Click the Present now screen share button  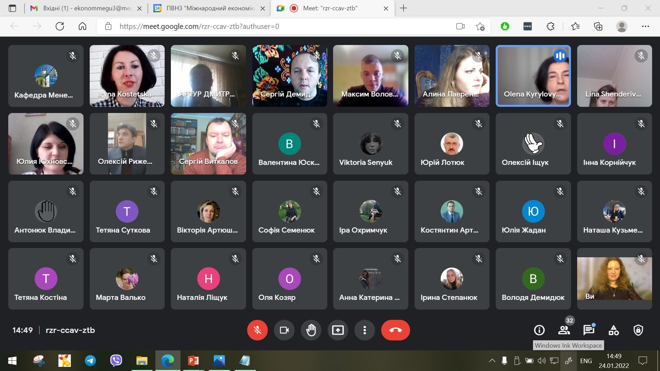(x=338, y=330)
